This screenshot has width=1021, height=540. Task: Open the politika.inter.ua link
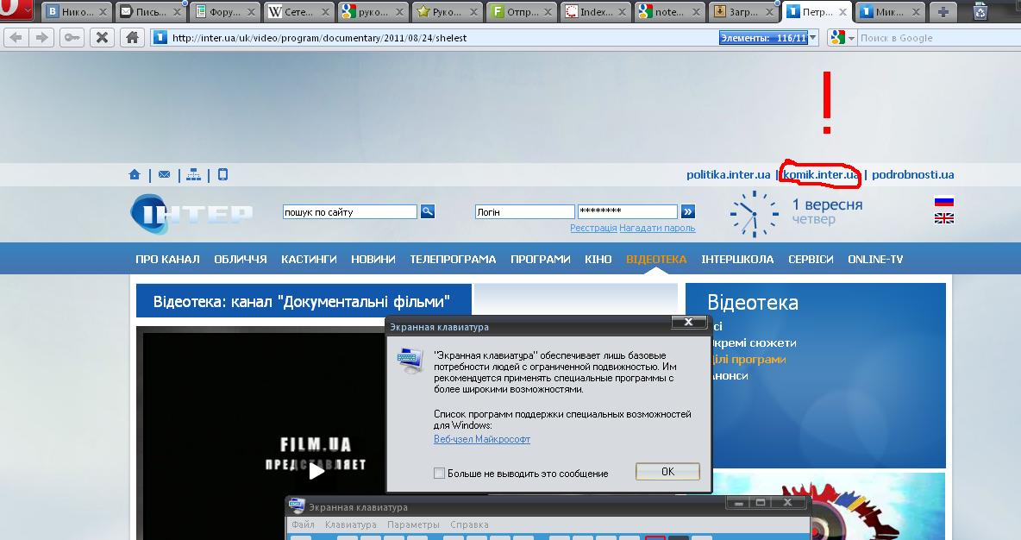point(728,174)
